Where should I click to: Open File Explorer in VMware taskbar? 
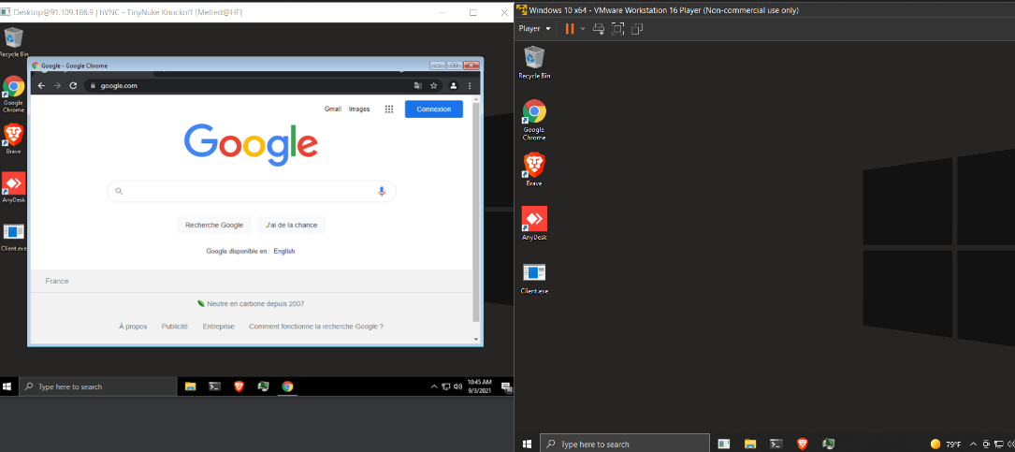pos(750,445)
